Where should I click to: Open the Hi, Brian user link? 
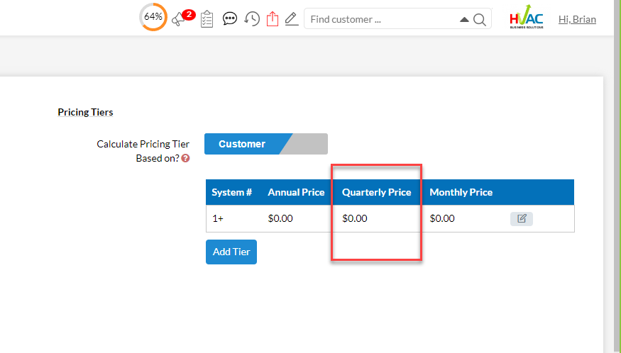[x=577, y=19]
